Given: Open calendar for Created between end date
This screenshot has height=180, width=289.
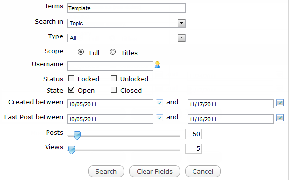Looking at the screenshot, I should pyautogui.click(x=280, y=102).
